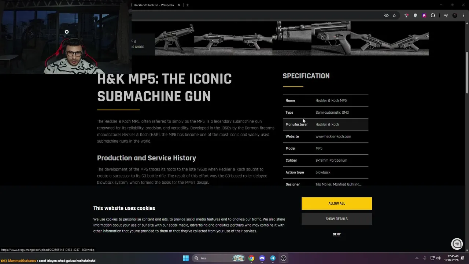
Task: Click the Model row value 'MP5'
Action: (319, 148)
